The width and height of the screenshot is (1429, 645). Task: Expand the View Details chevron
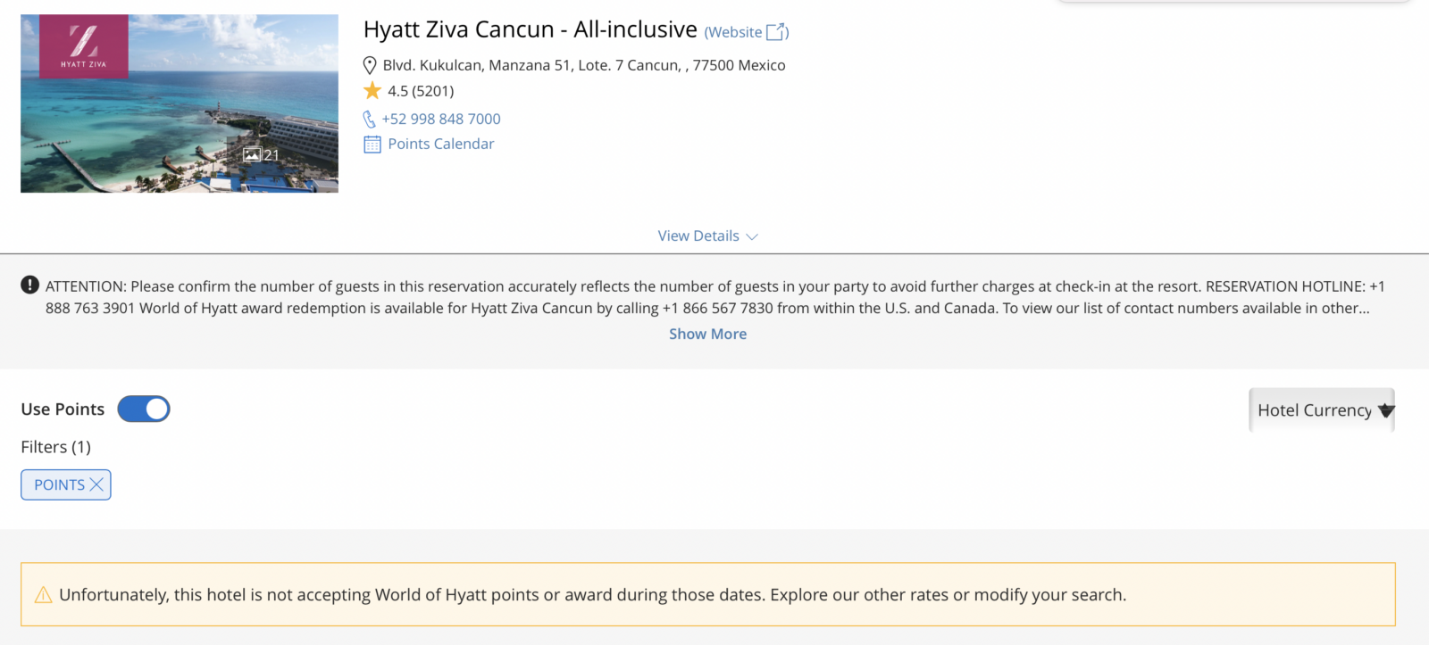click(x=752, y=236)
